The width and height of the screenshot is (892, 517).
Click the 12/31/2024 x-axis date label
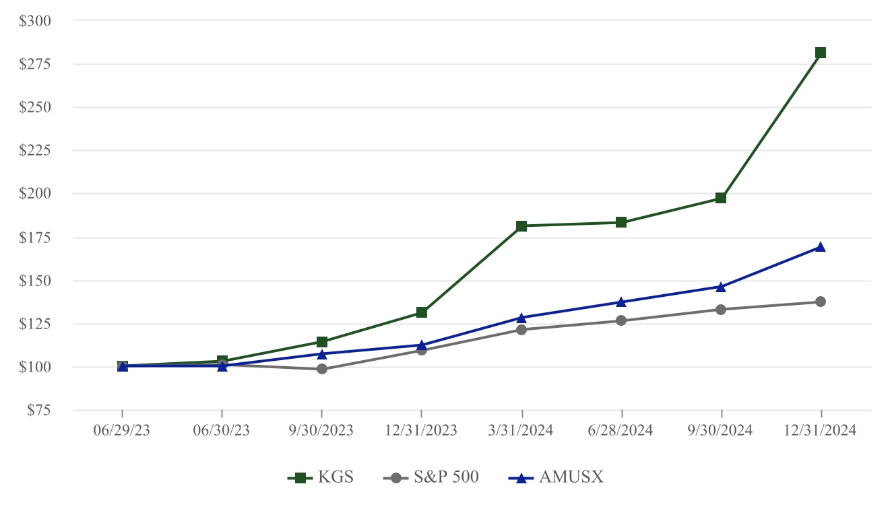click(x=821, y=431)
